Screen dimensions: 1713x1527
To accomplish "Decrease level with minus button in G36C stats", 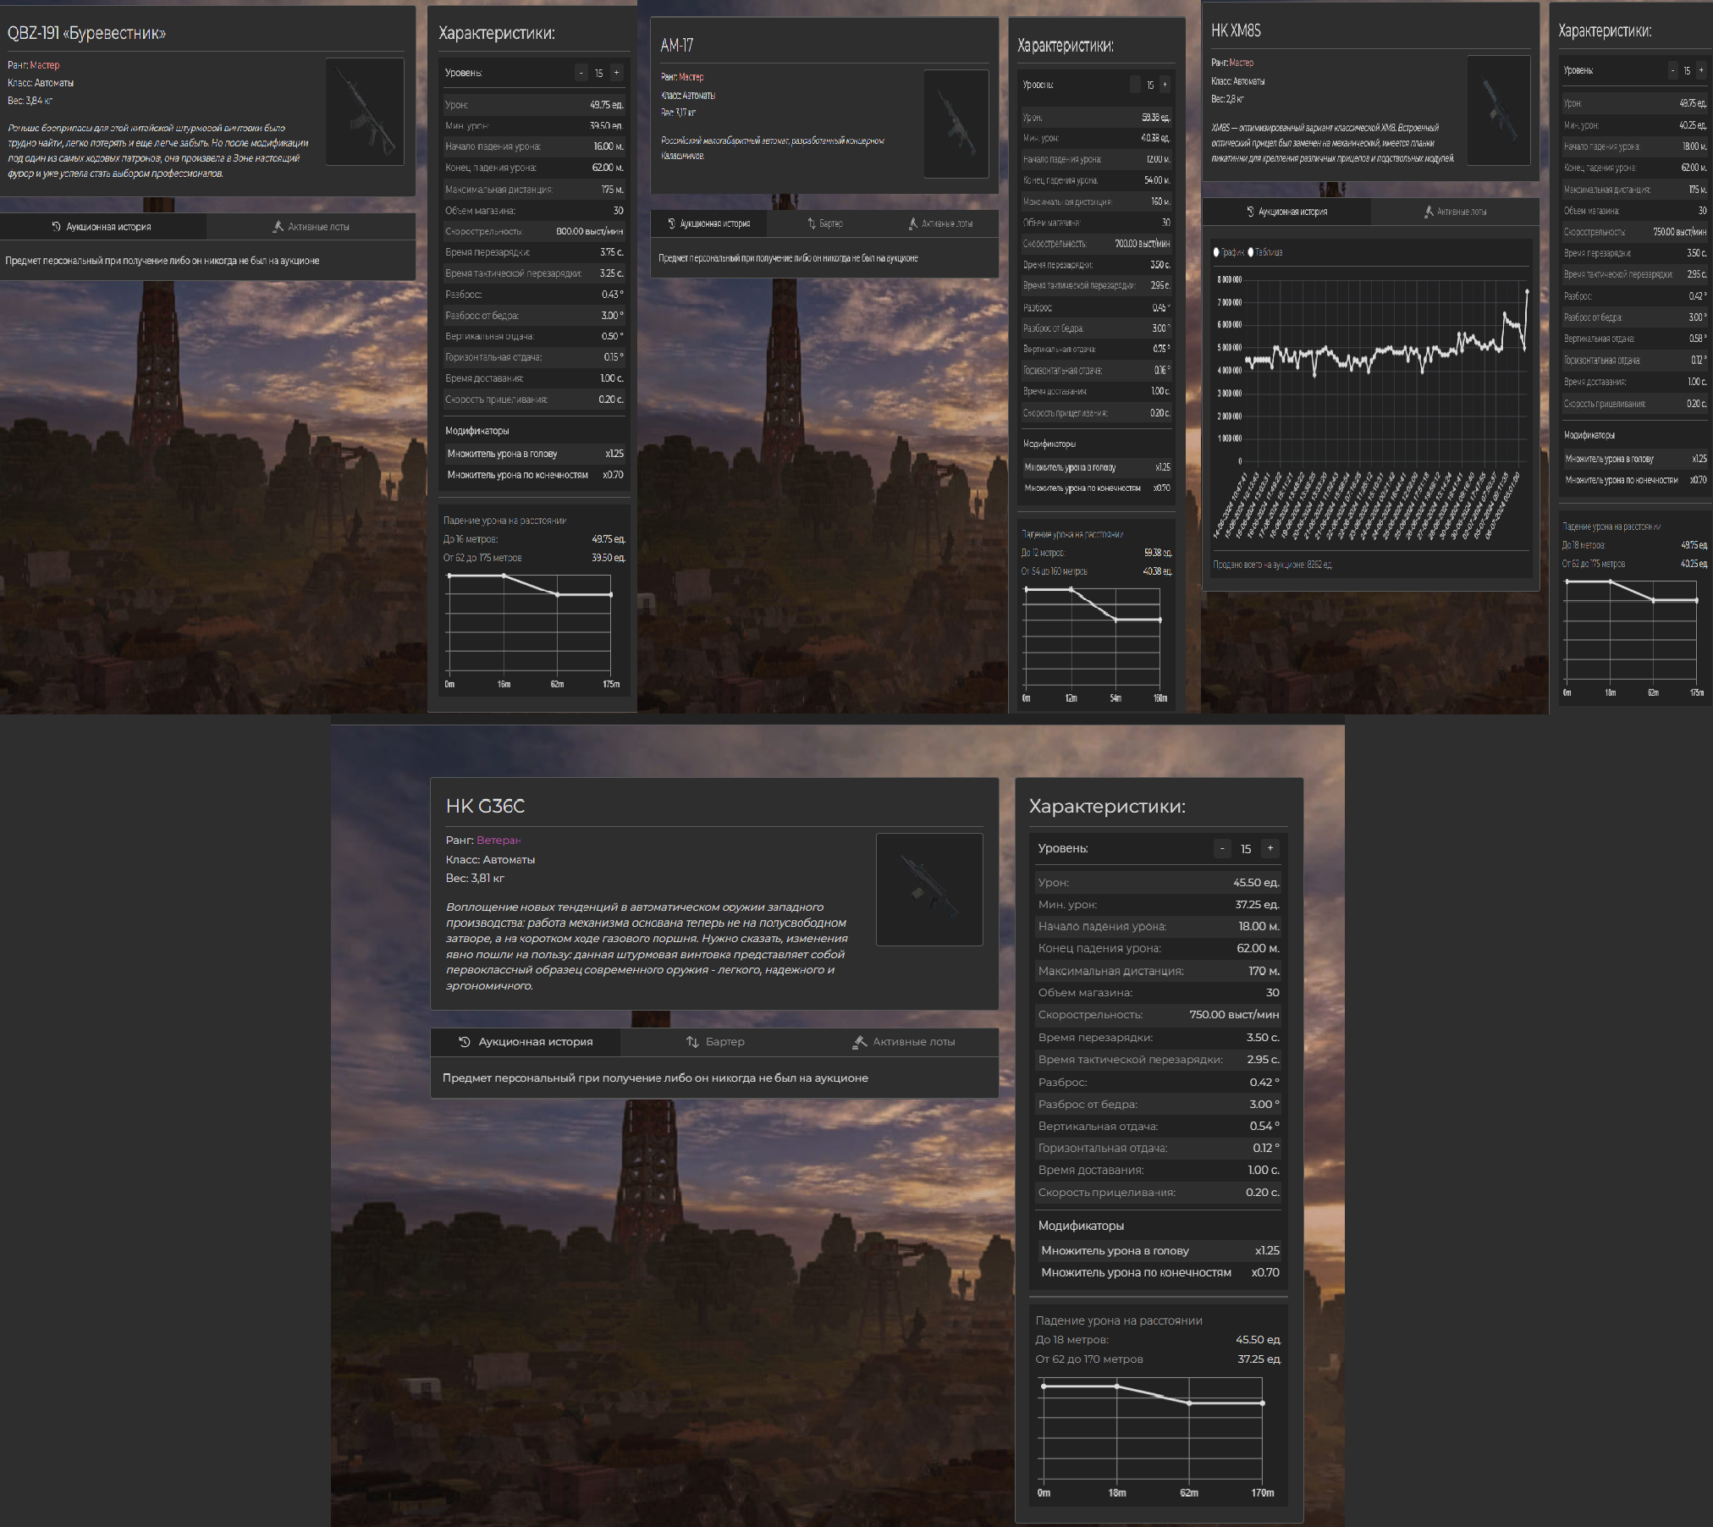I will [1222, 848].
